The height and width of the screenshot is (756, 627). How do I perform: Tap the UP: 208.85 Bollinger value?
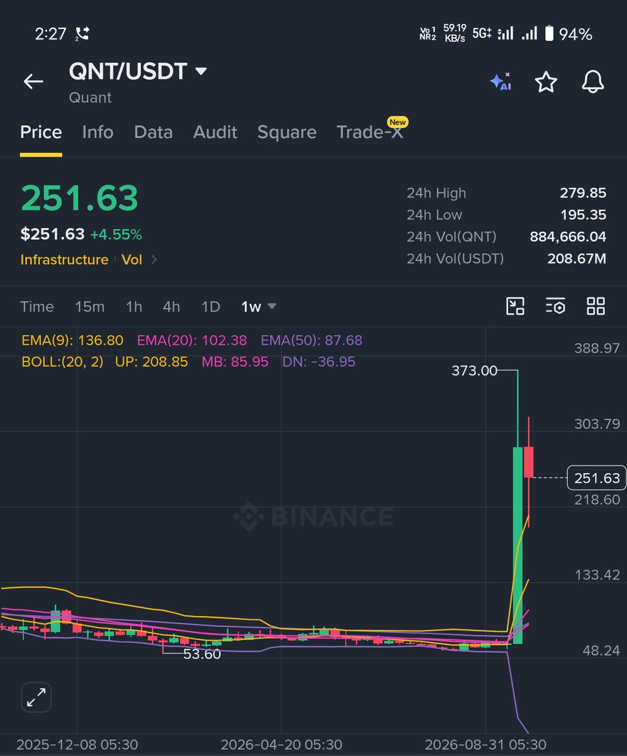pos(152,362)
